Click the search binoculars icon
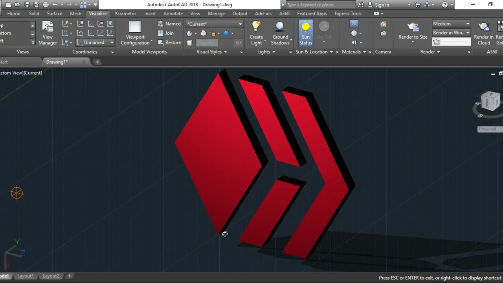The height and width of the screenshot is (283, 503). tap(360, 5)
